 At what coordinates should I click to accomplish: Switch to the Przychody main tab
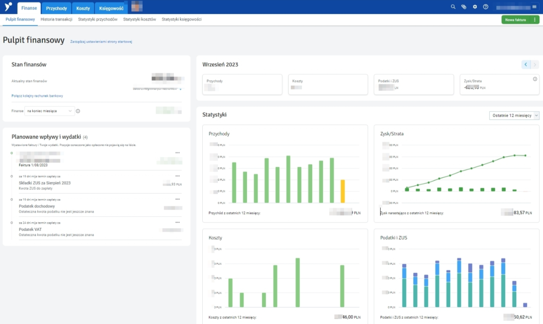point(56,8)
